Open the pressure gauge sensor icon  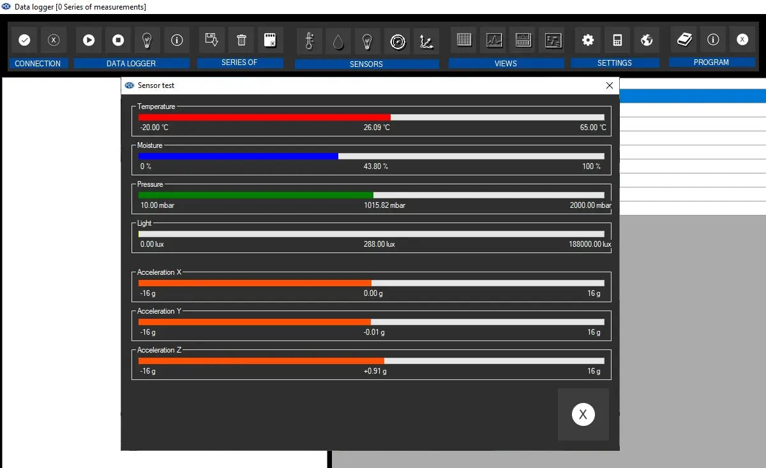point(398,41)
